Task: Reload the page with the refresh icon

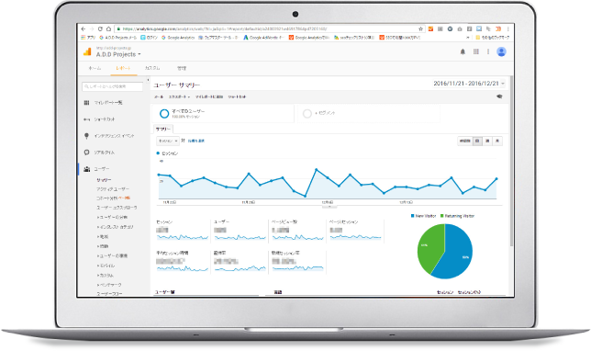Action: [x=100, y=28]
